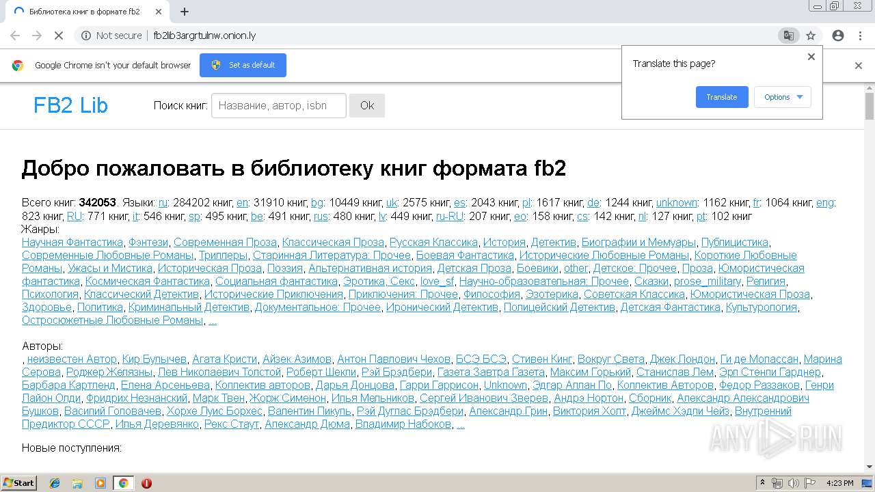Open author Владимир Набоков
Screen dimensions: 875x492
point(403,424)
